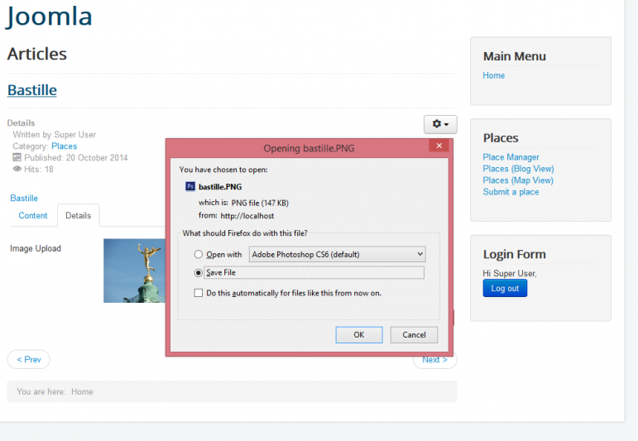Open the Places category link
The width and height of the screenshot is (638, 441).
click(x=64, y=146)
